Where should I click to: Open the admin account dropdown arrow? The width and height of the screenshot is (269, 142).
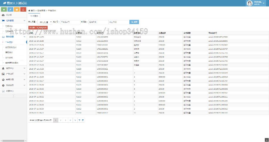point(265,3)
